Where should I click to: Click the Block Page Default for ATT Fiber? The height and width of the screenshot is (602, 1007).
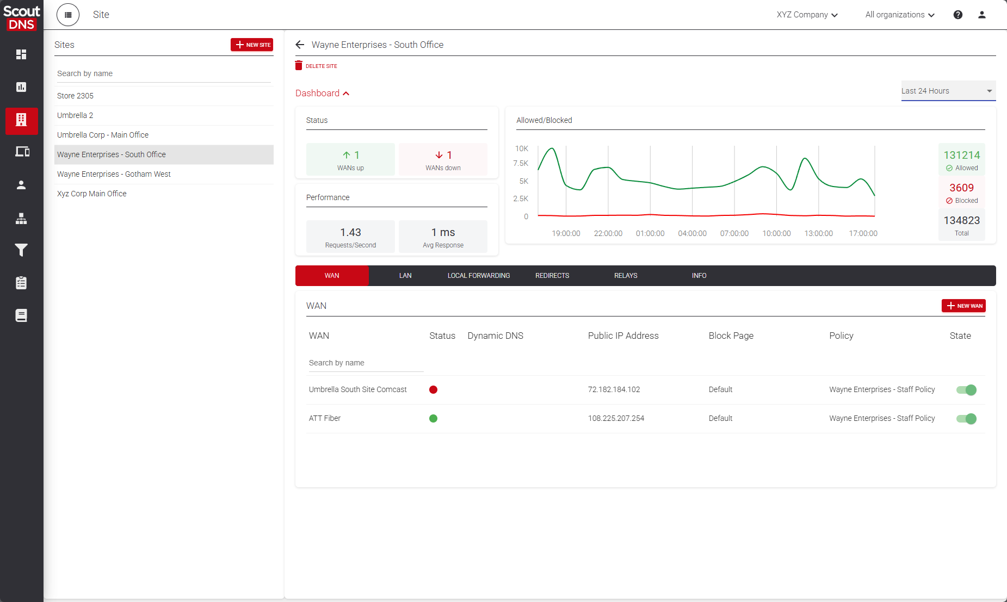pyautogui.click(x=720, y=418)
